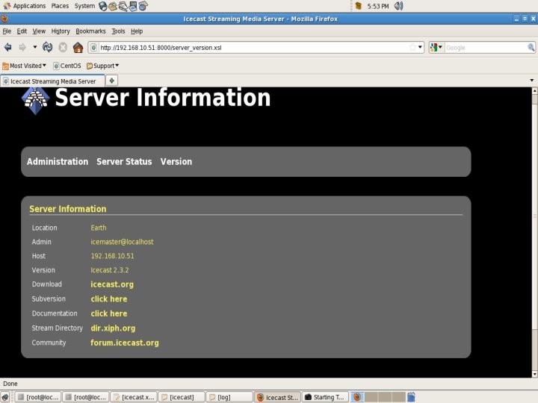Click the site identity icon in address bar
This screenshot has width=538, height=403.
click(x=93, y=48)
